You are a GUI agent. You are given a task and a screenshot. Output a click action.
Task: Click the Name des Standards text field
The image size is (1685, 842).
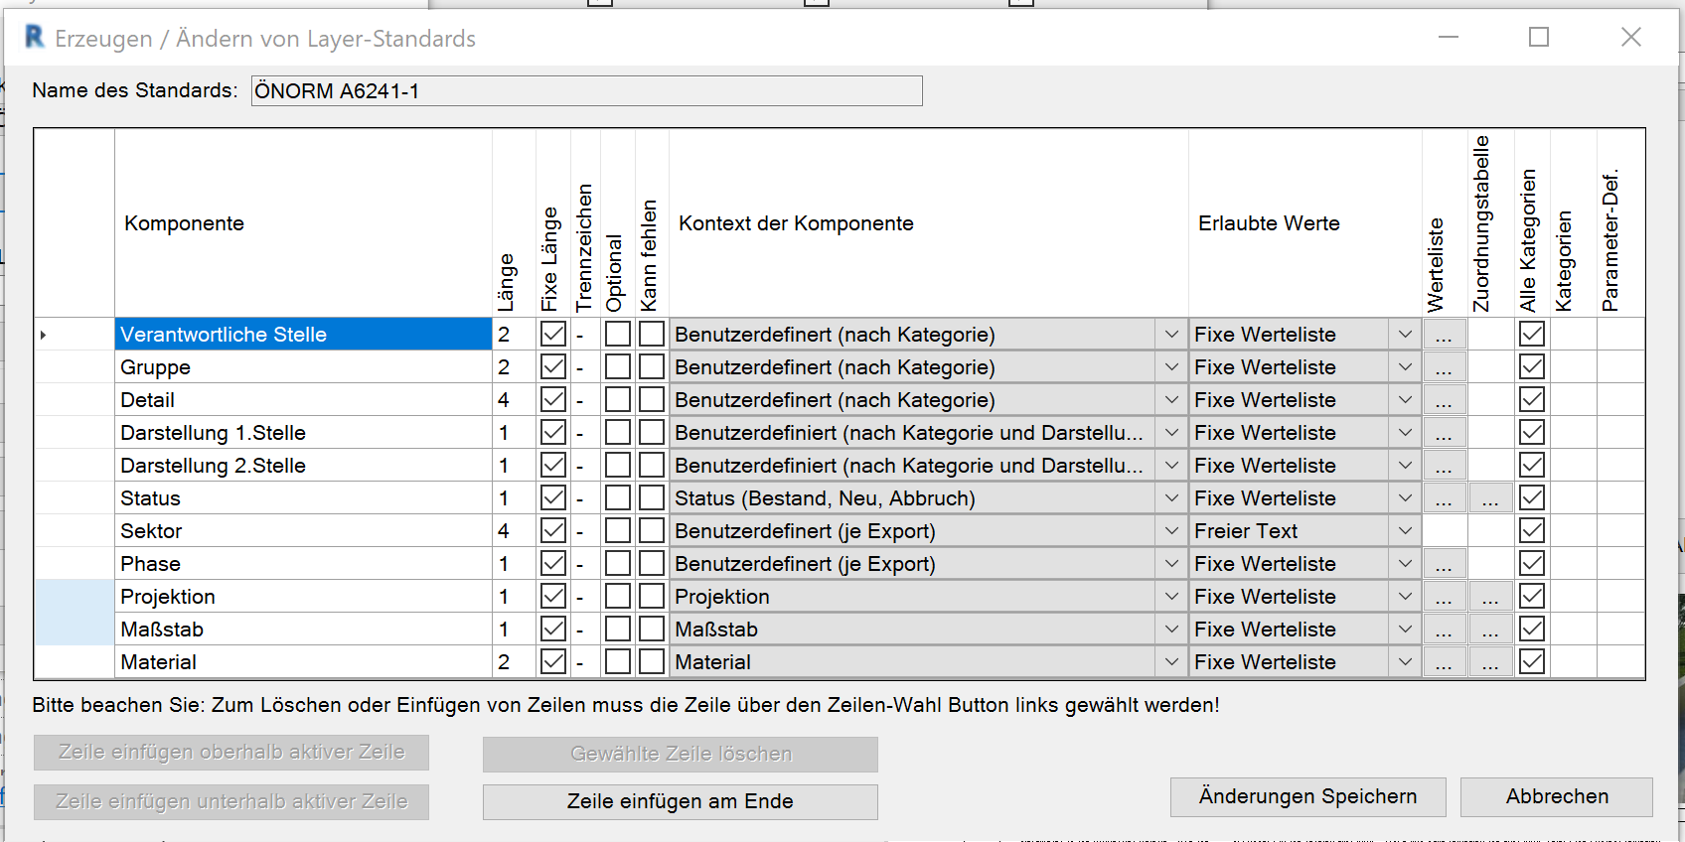[x=586, y=91]
